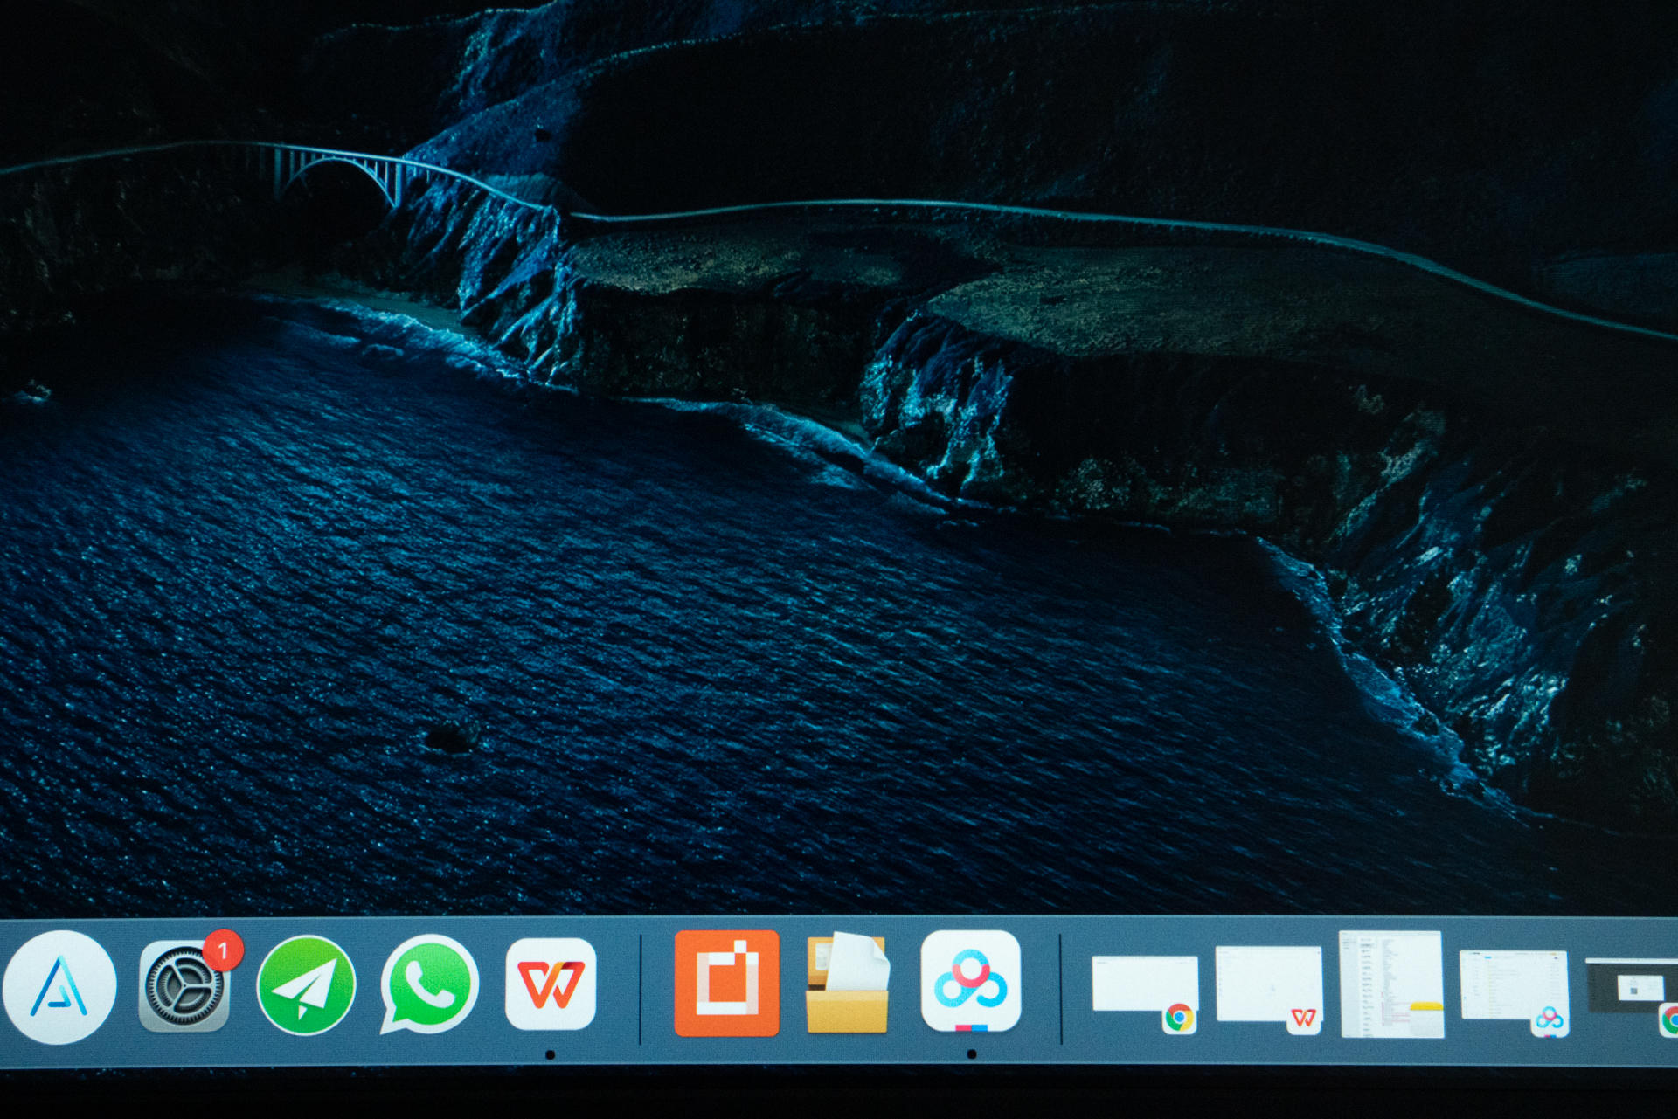
Task: Restore the dark minimized Chrome window at dock edge
Action: click(x=1633, y=987)
